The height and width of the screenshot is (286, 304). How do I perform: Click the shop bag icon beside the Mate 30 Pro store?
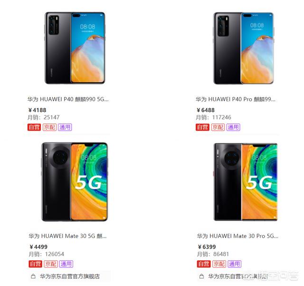[201, 276]
